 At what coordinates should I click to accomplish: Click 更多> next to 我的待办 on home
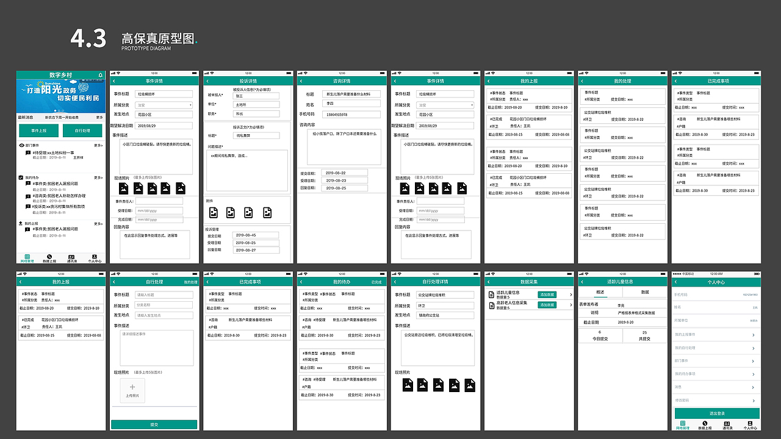pyautogui.click(x=98, y=177)
